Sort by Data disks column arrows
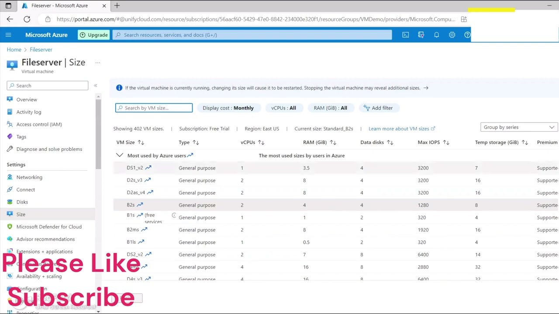 [x=390, y=142]
